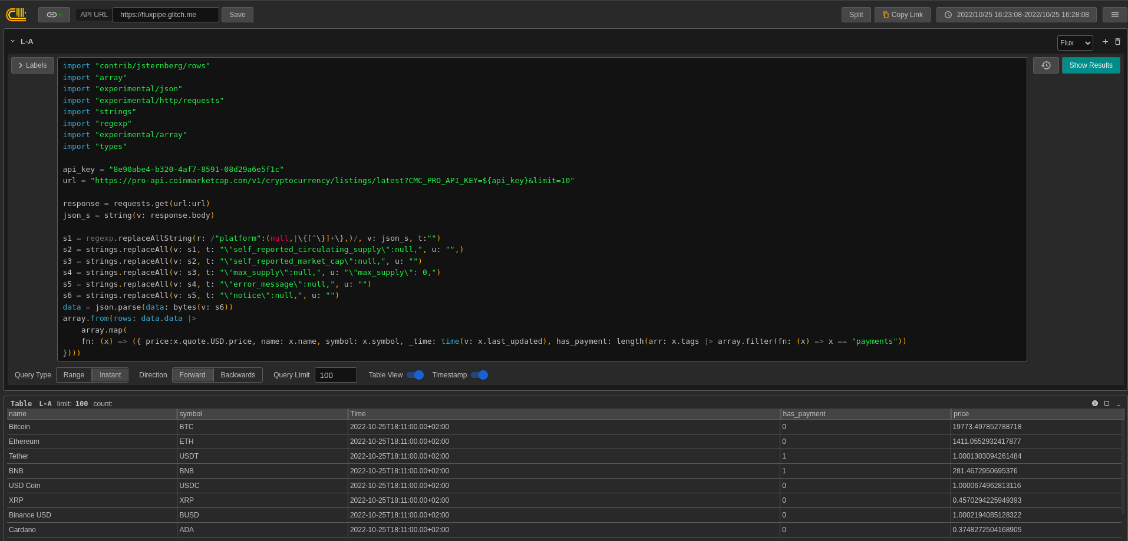The image size is (1128, 541).
Task: Click the Save button
Action: click(x=238, y=15)
